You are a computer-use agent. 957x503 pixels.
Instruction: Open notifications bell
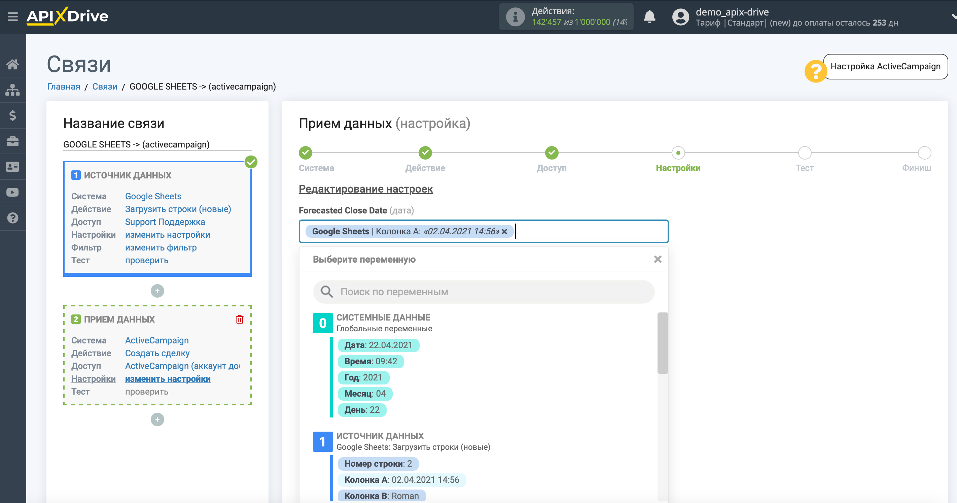point(649,17)
